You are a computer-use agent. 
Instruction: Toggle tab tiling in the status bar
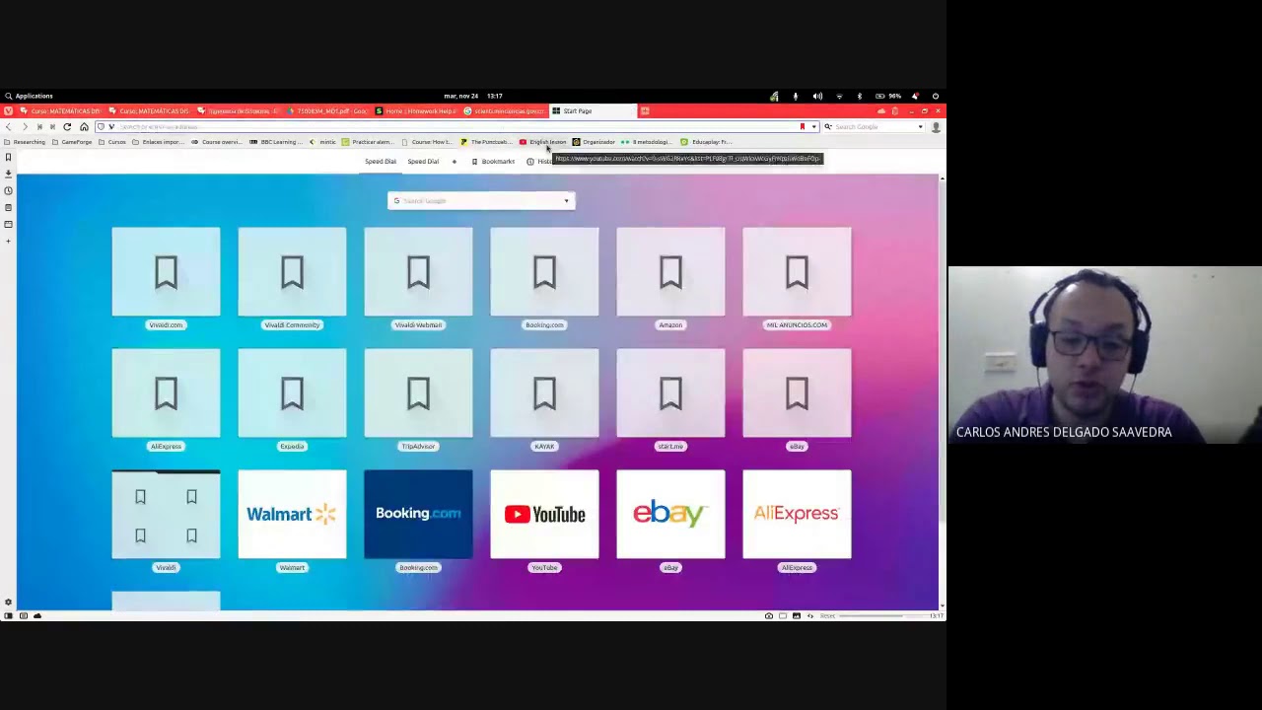coord(783,616)
